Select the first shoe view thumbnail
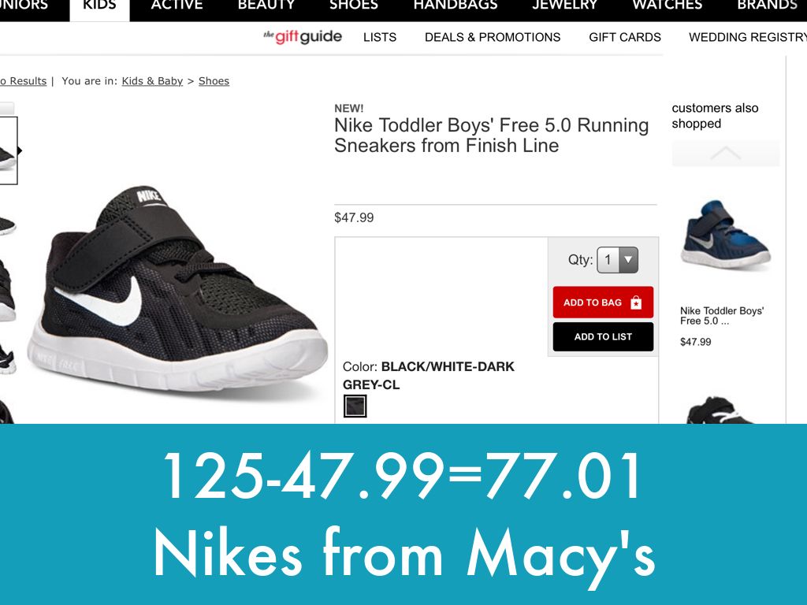 (x=8, y=150)
